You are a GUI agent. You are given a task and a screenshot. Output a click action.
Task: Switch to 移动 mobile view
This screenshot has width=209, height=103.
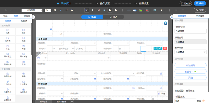click(113, 17)
